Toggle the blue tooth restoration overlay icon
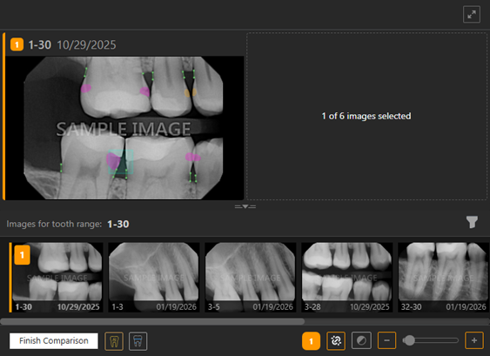The image size is (490, 356). (138, 341)
